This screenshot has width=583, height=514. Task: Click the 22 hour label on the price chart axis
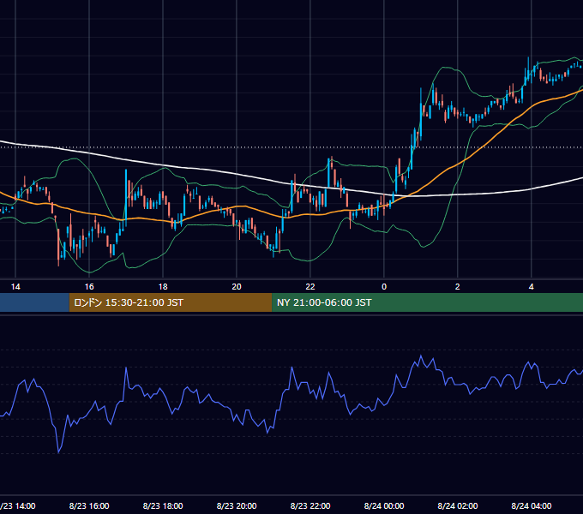(310, 287)
